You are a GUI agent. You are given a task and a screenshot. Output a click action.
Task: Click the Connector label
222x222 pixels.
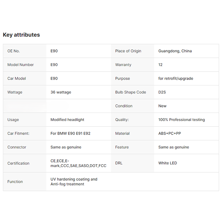[x=17, y=147]
